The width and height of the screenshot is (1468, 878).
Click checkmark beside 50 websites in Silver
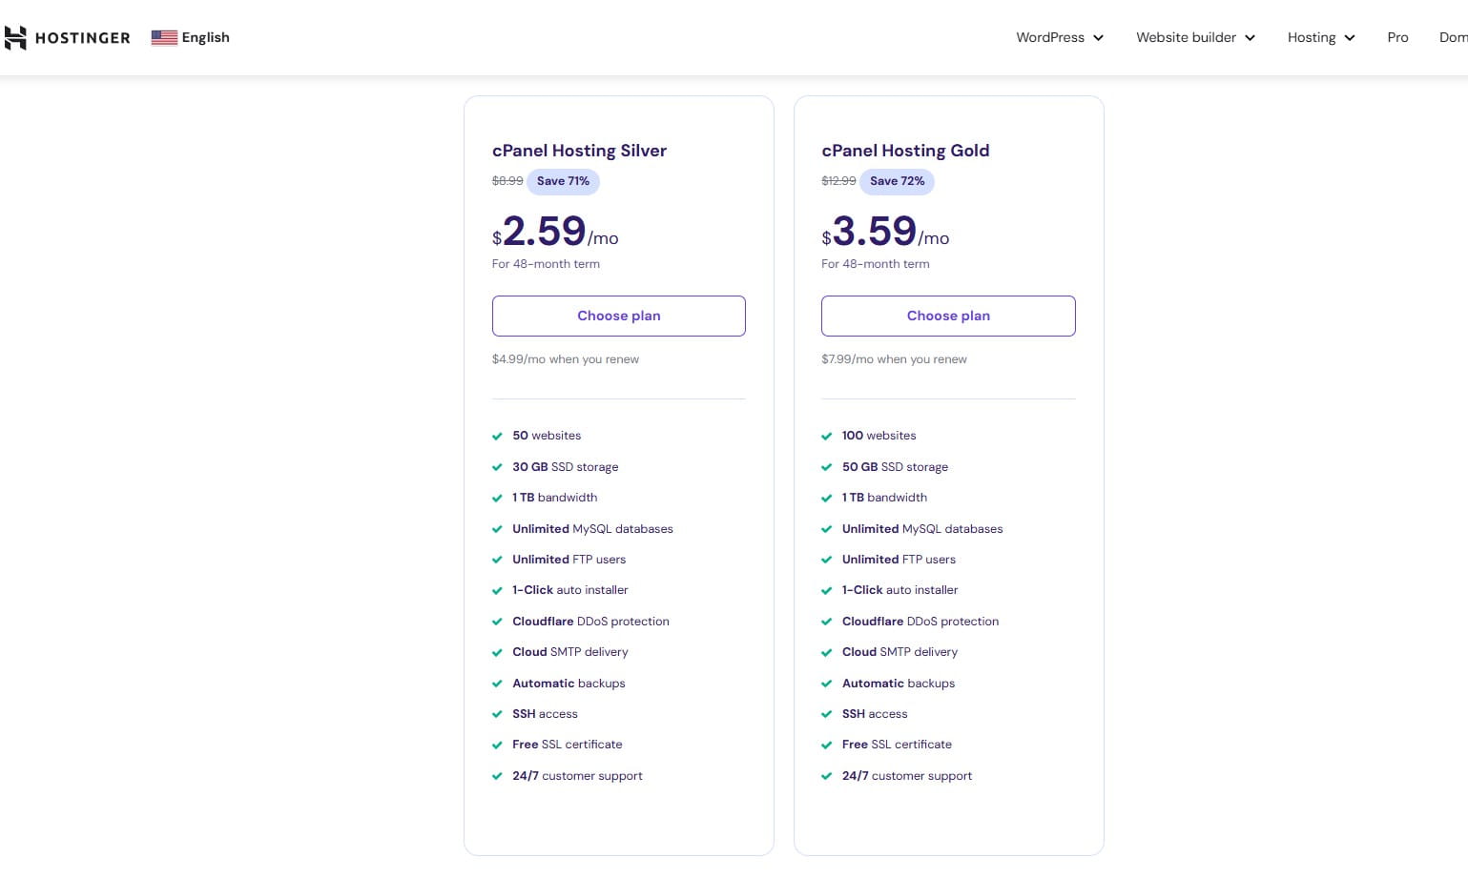coord(497,437)
